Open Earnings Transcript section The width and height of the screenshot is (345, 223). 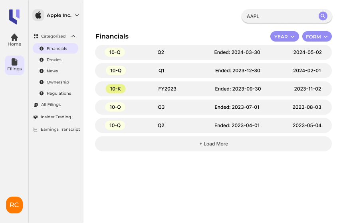tap(60, 129)
